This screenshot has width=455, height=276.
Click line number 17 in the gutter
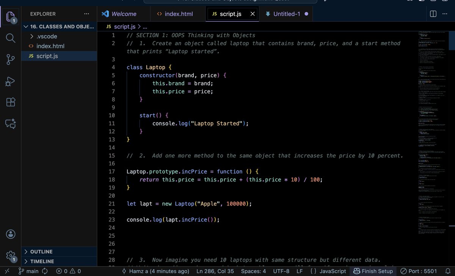111,171
